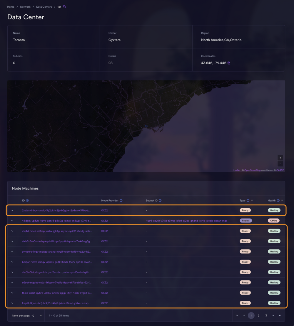Navigate to Data Centers via breadcrumb
The width and height of the screenshot is (294, 326).
[44, 6]
